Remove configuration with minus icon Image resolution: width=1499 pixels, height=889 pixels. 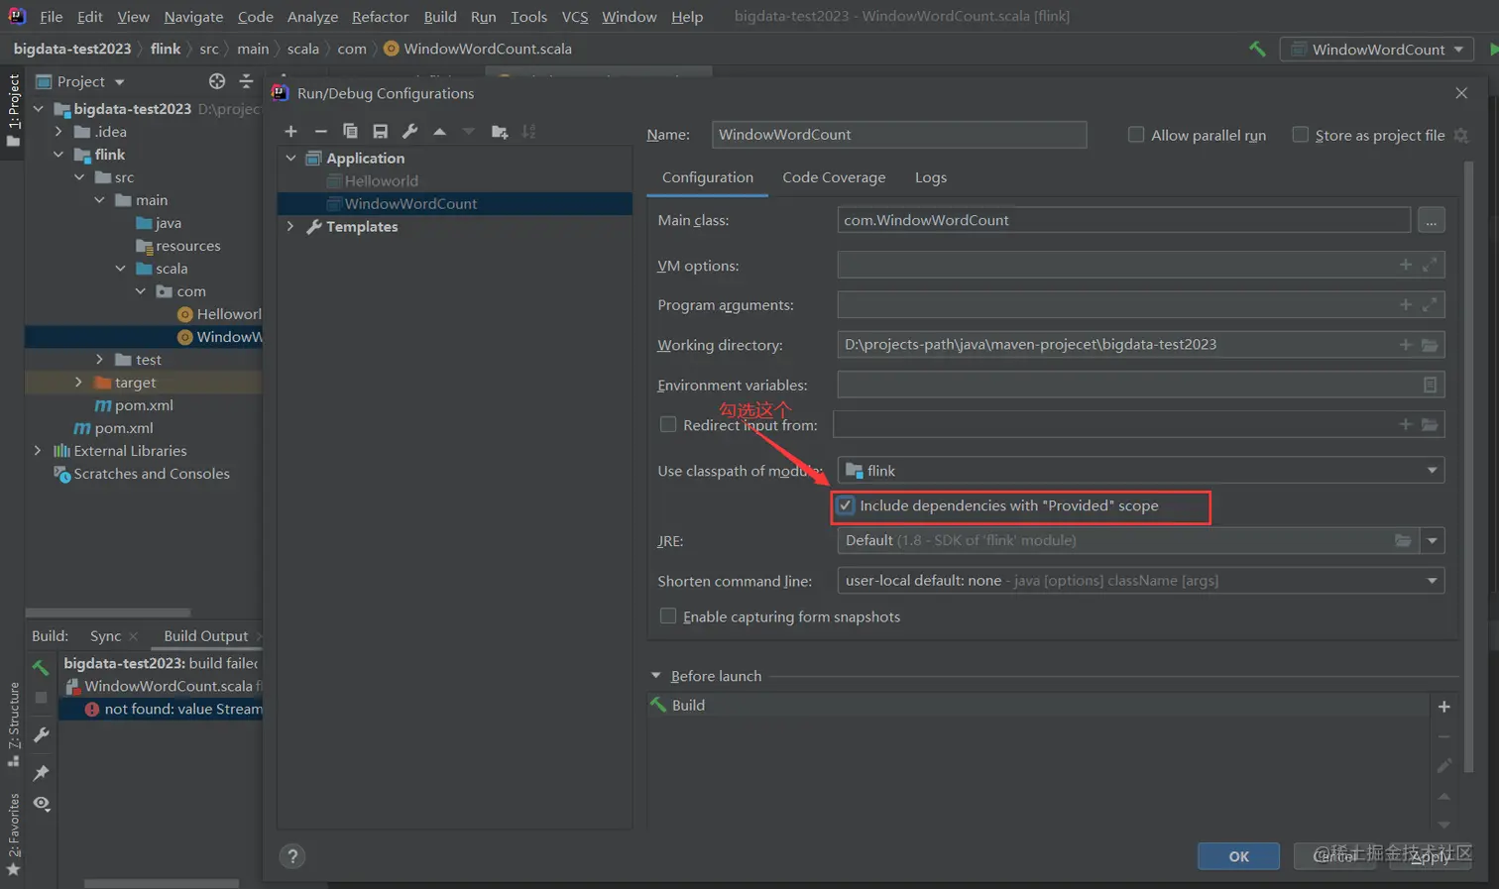320,131
